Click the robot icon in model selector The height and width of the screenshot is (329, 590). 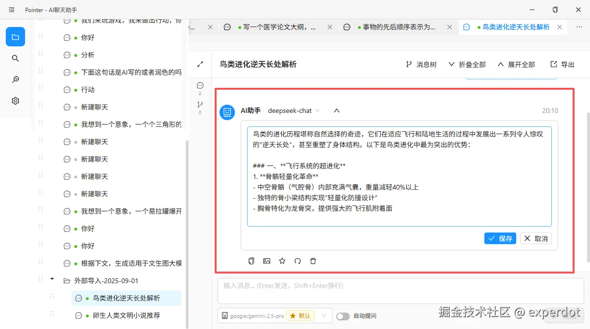click(x=224, y=316)
